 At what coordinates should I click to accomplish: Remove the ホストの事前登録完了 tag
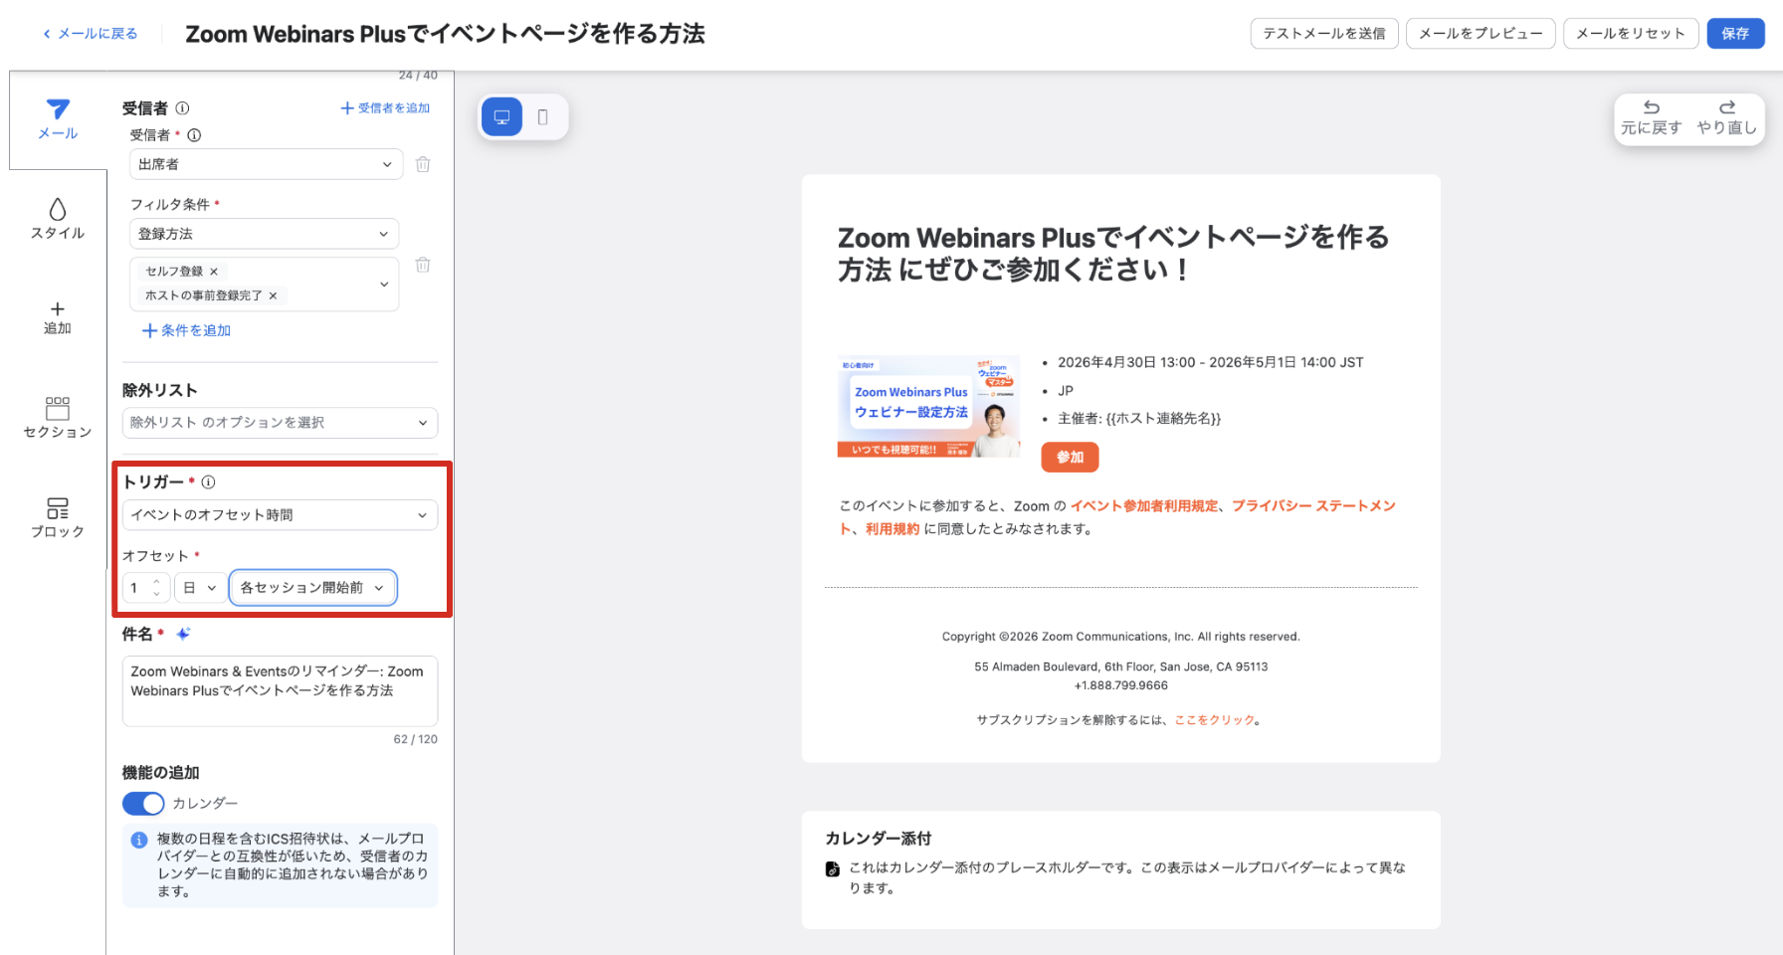(x=273, y=295)
